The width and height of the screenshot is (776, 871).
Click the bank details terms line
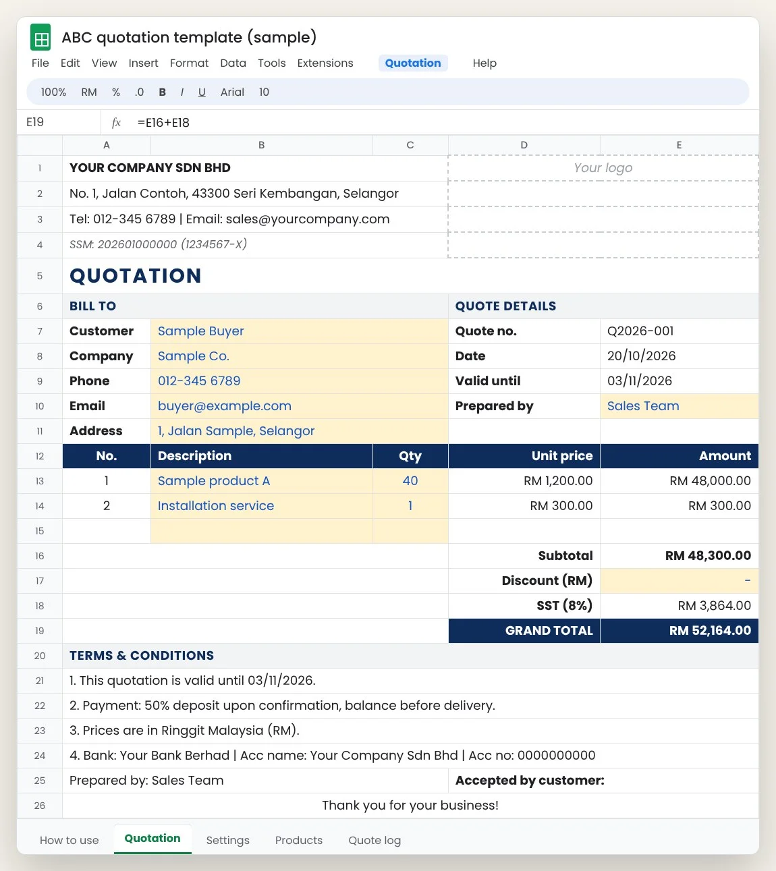pos(410,756)
